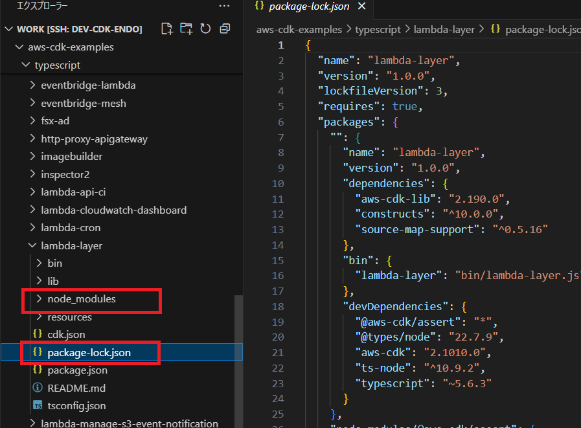
Task: Open the tsconfig.json file
Action: click(76, 405)
